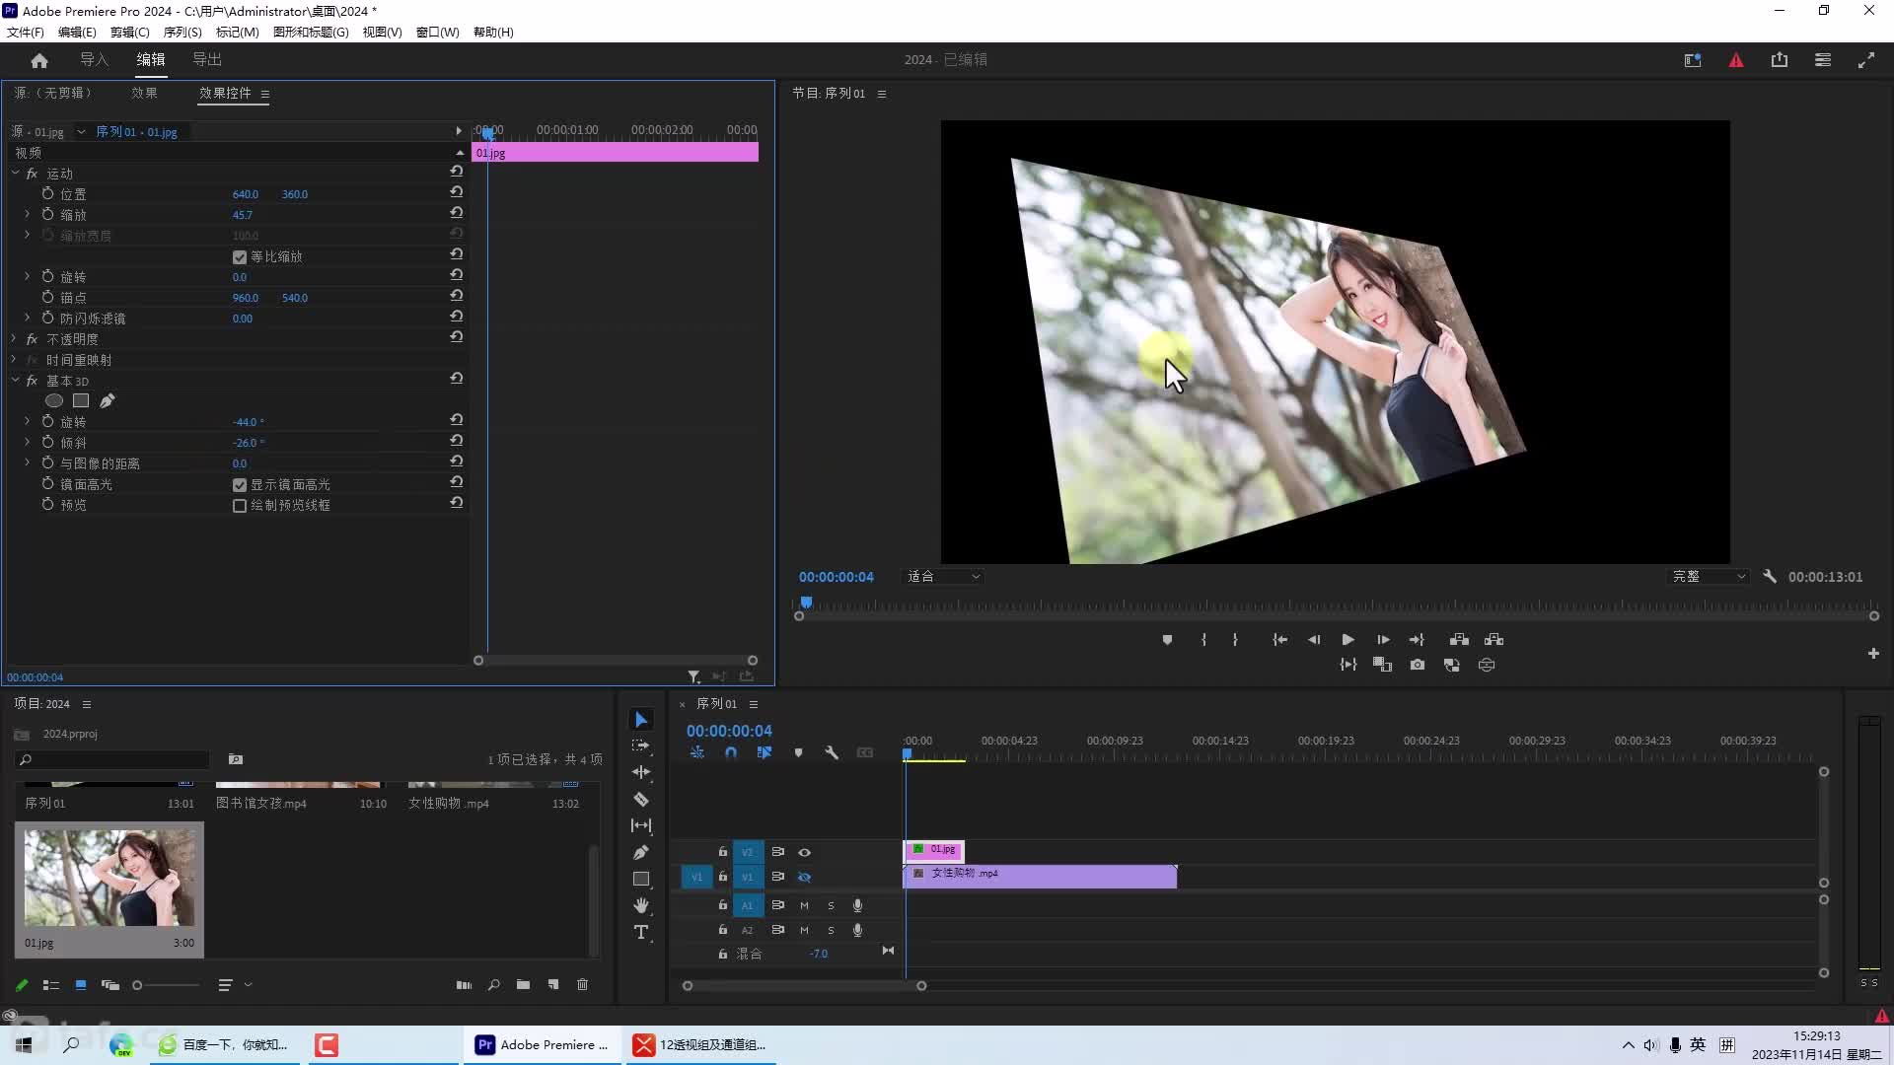Select the Slip tool

(641, 825)
